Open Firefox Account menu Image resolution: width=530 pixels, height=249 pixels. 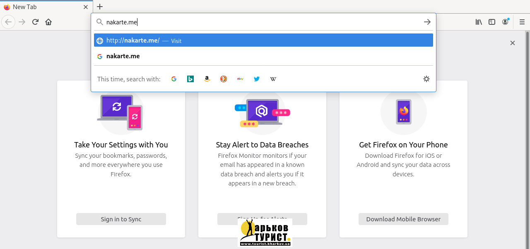(505, 22)
